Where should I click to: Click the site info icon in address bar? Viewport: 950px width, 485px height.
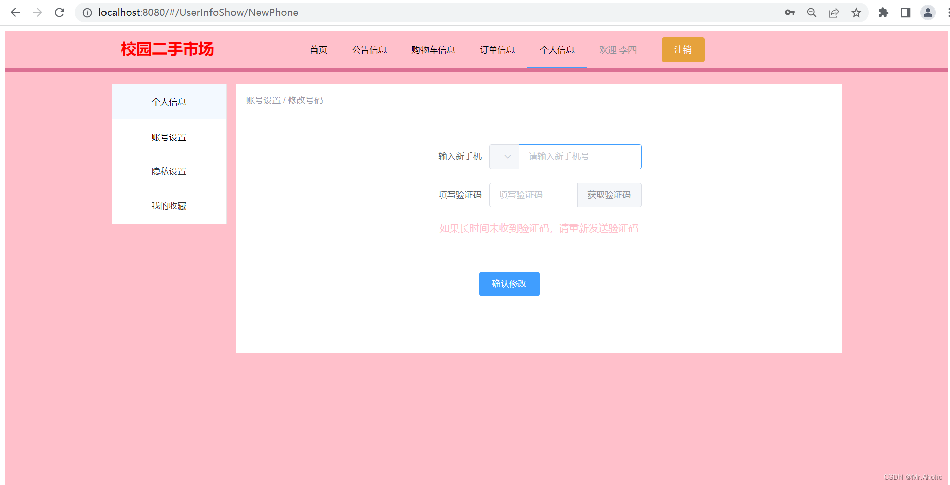[x=87, y=12]
